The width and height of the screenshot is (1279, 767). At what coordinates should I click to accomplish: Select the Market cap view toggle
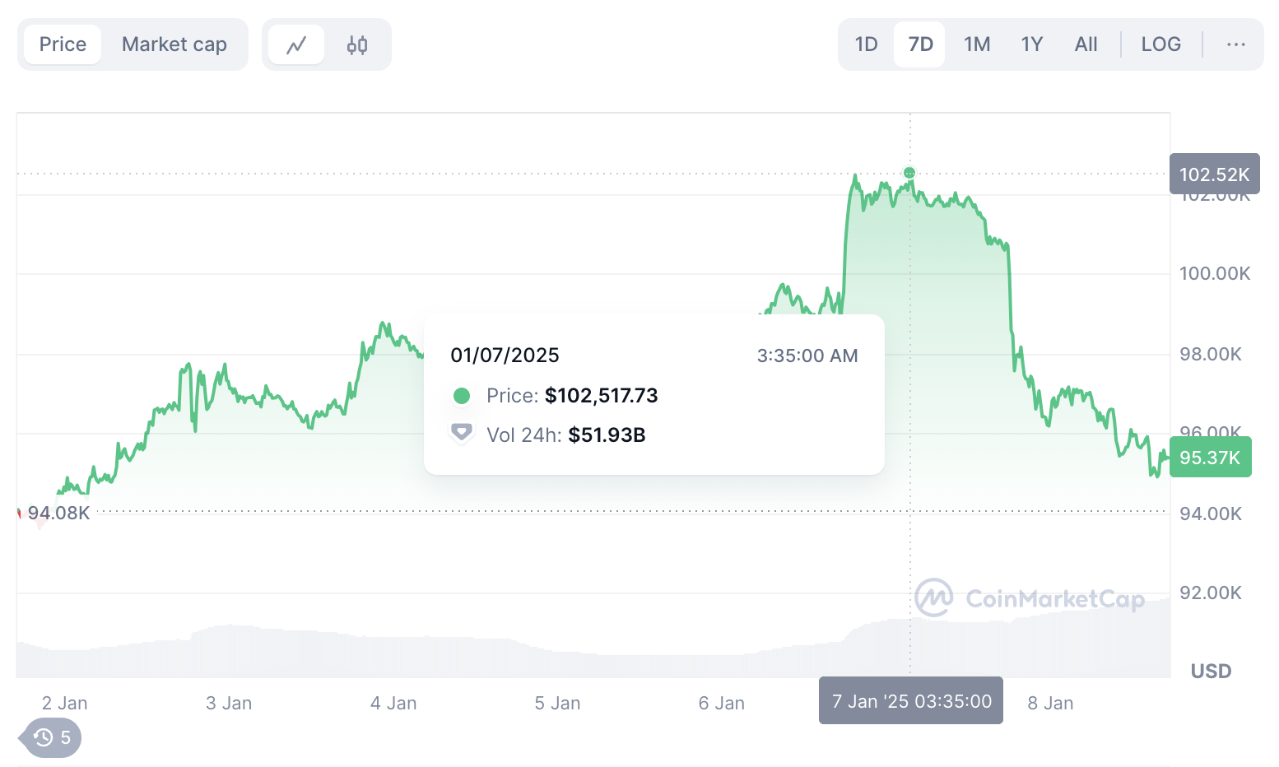[x=174, y=44]
